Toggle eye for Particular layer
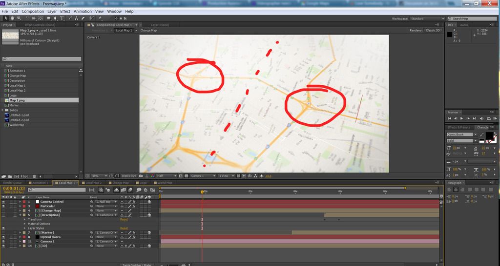 [x=3, y=206]
